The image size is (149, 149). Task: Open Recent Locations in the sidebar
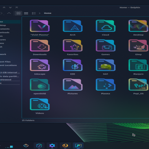pyautogui.click(x=10, y=65)
